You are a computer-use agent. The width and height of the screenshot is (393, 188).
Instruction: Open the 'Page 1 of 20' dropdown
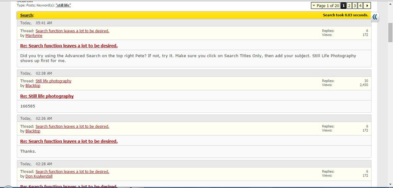click(325, 6)
